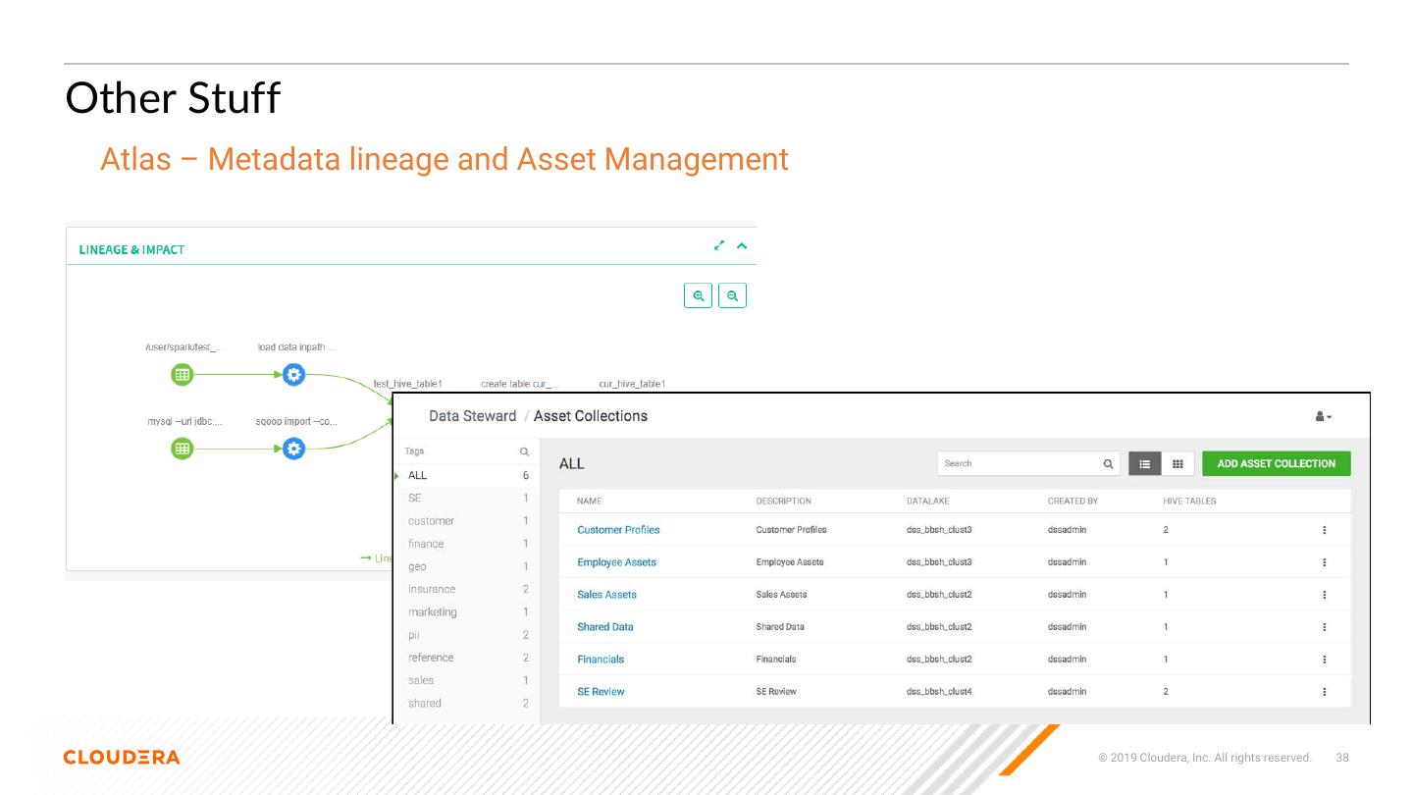Image resolution: width=1413 pixels, height=795 pixels.
Task: Select the load data inpath process node
Action: 293,374
